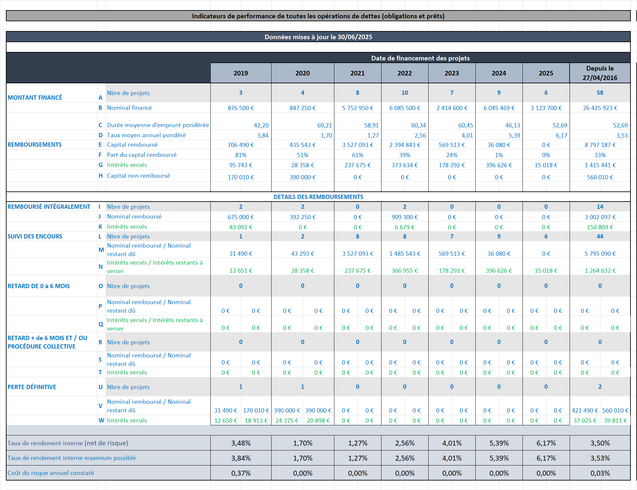
Task: Select the 'Durée moyenne d'emprunt pondérée' label
Action: [x=158, y=125]
